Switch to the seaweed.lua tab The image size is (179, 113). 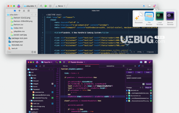(110, 66)
